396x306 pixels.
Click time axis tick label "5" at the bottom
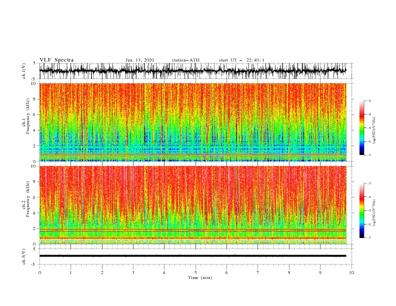pos(195,272)
